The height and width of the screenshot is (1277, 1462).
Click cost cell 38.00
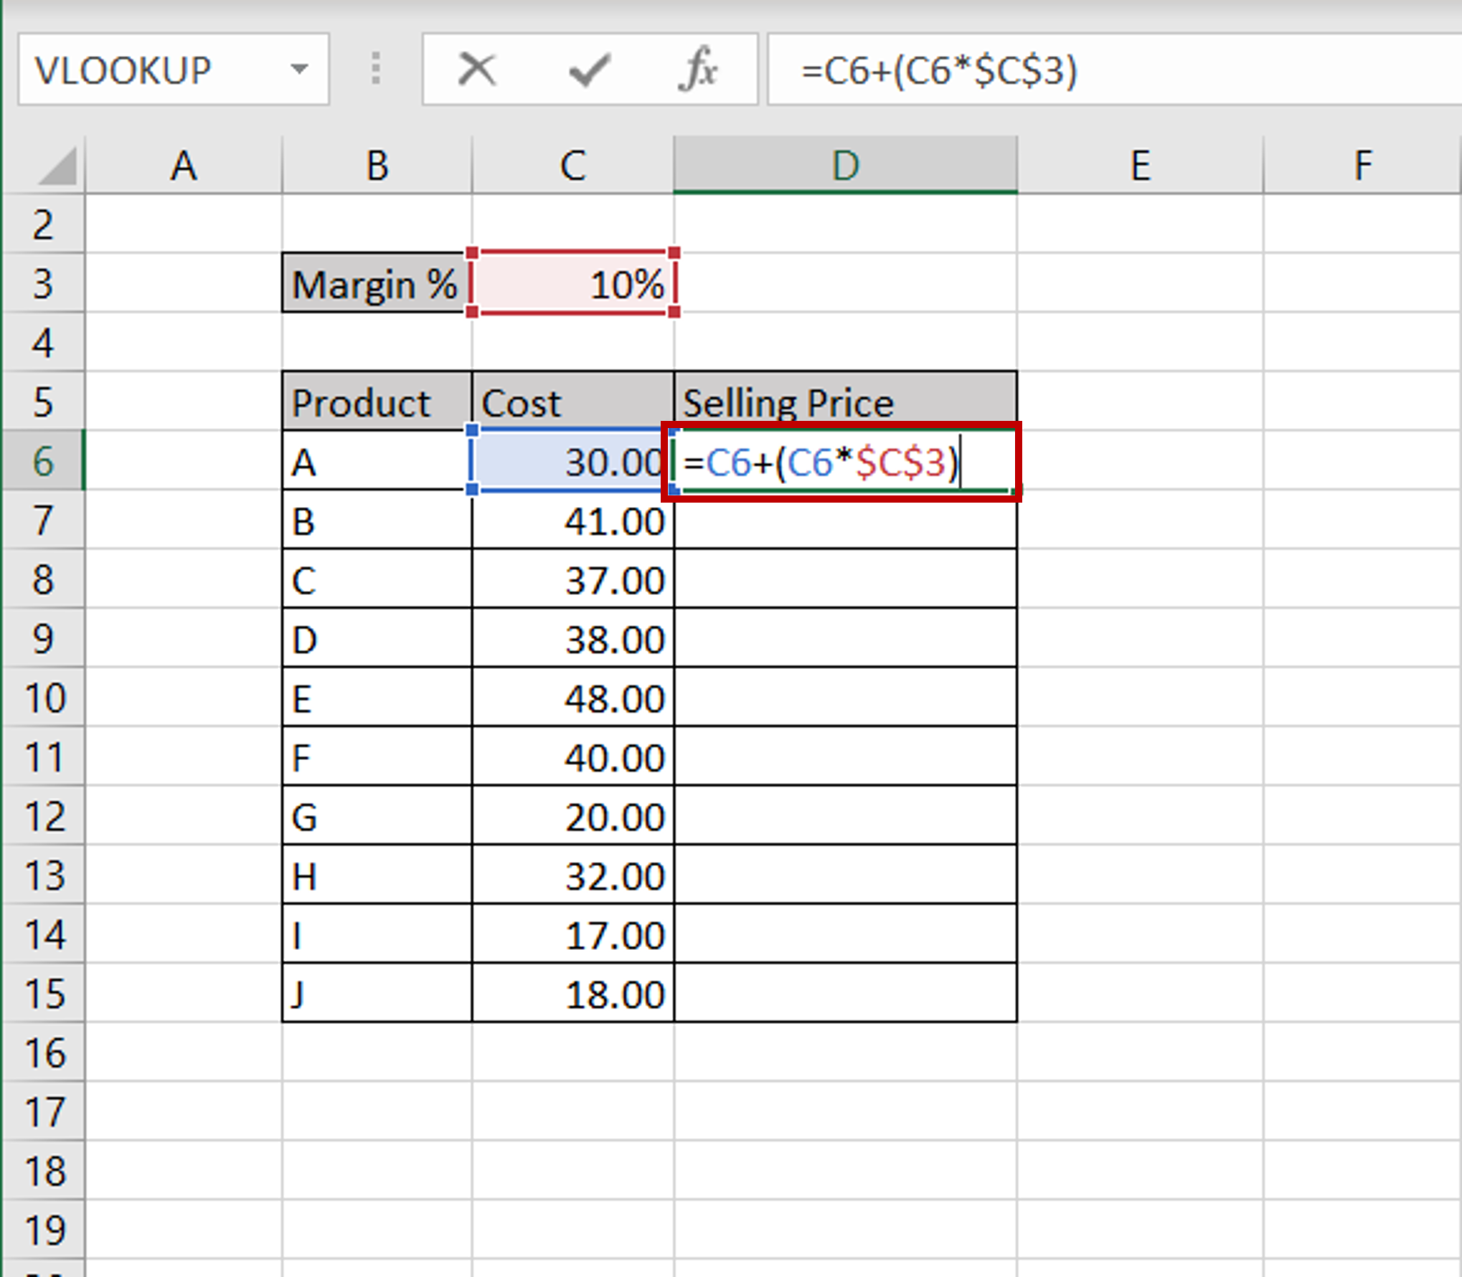point(573,638)
